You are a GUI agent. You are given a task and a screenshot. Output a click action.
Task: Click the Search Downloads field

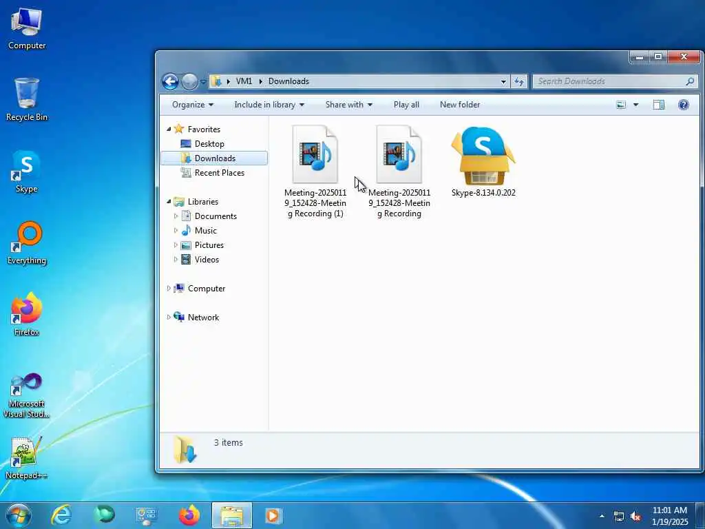(615, 81)
